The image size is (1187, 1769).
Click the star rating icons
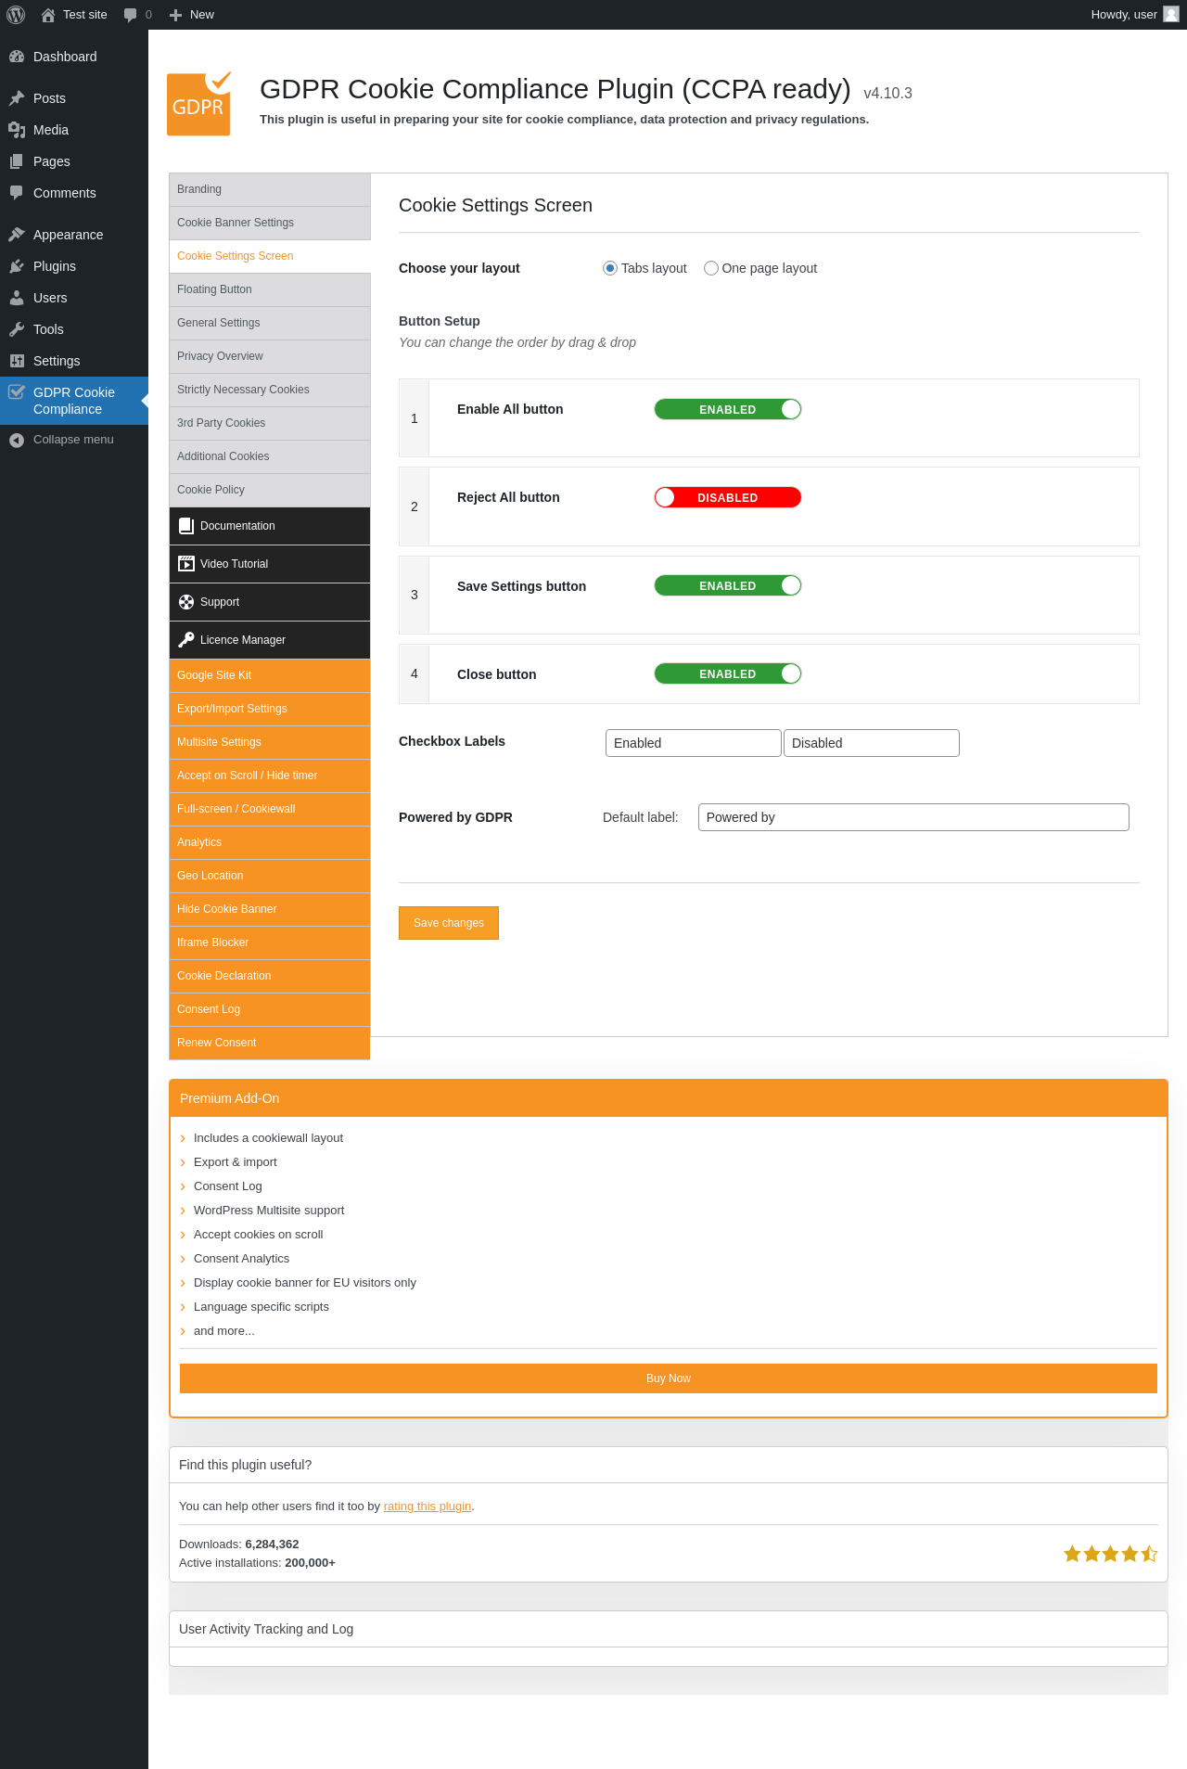1110,1554
